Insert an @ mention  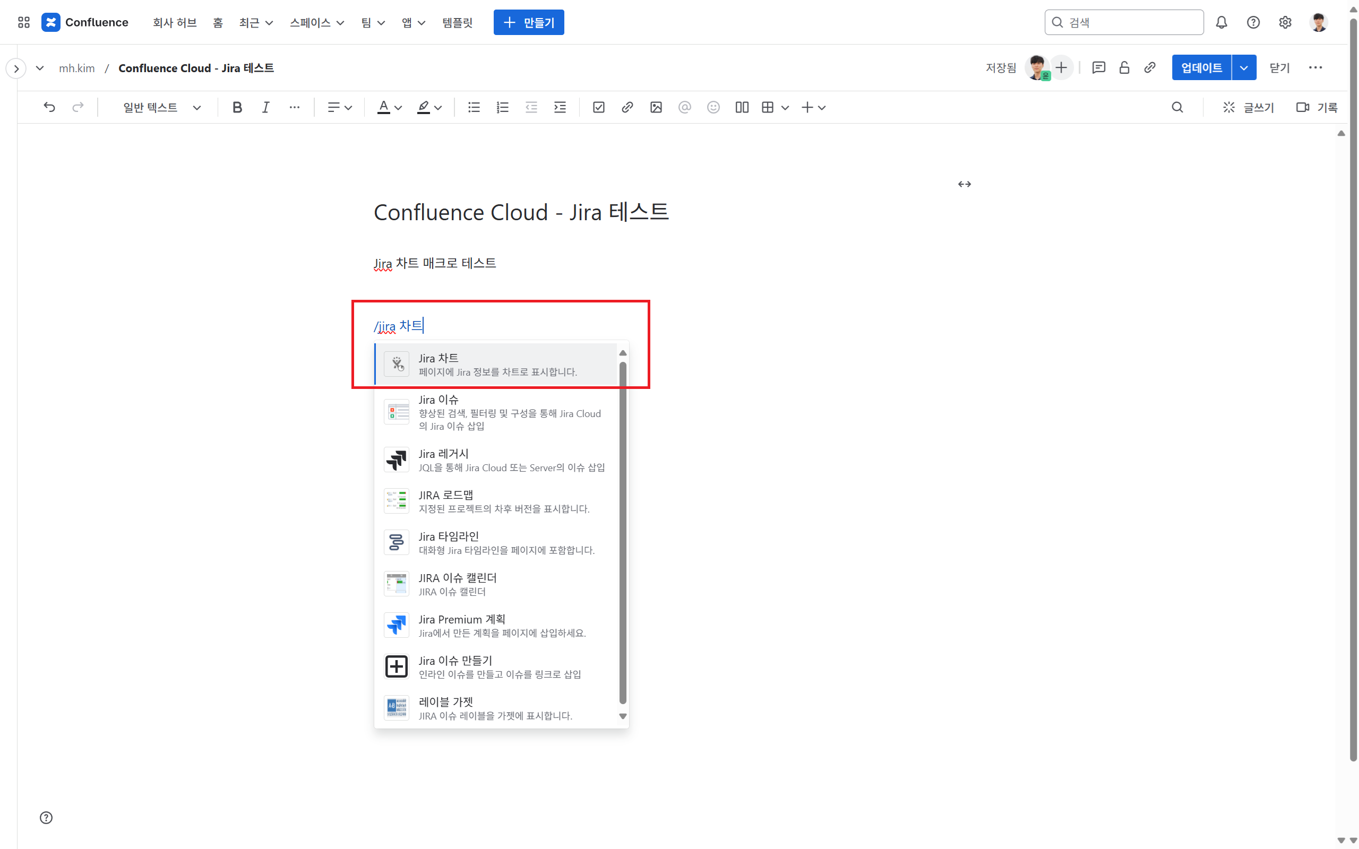click(685, 107)
